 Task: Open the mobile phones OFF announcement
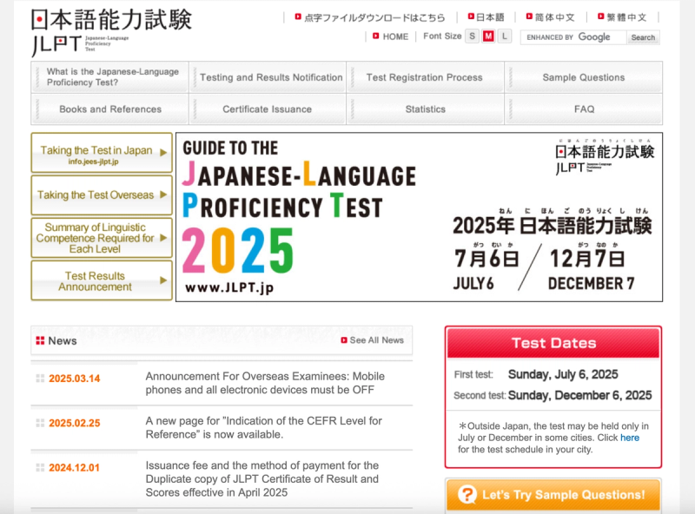pos(265,383)
